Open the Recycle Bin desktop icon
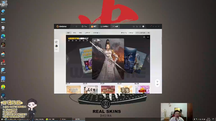Viewport: 216px width, 121px height. (x=3, y=29)
